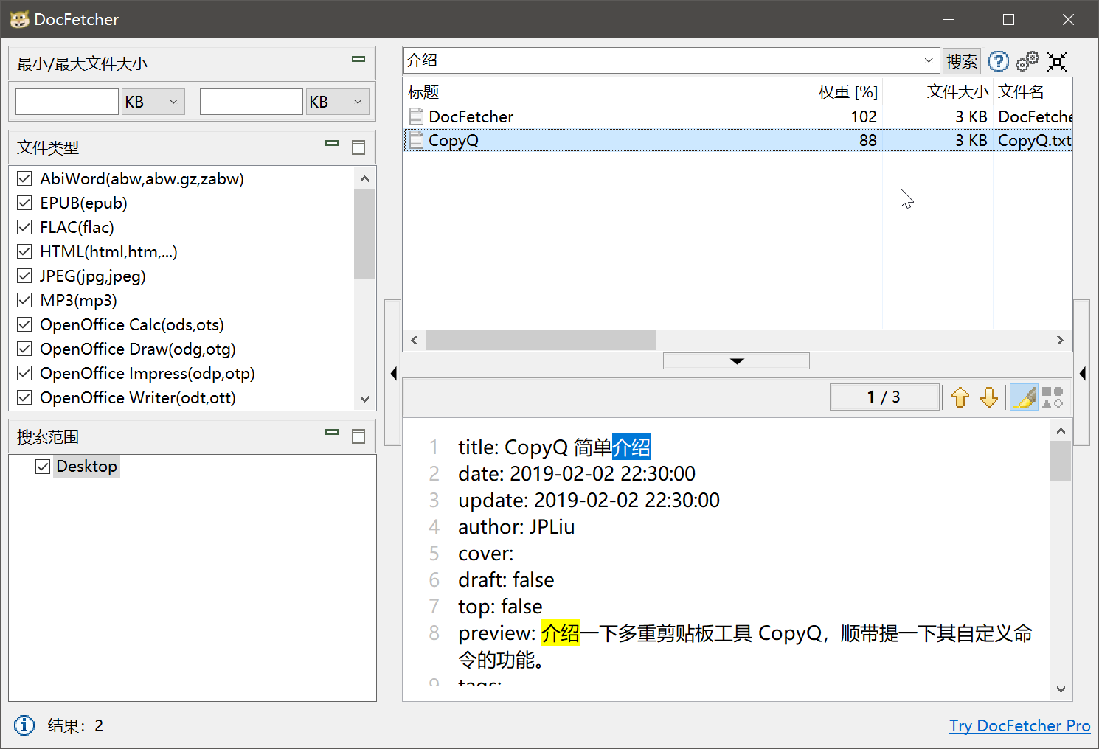
Task: Sort results by the 标题 column
Action: tap(422, 91)
